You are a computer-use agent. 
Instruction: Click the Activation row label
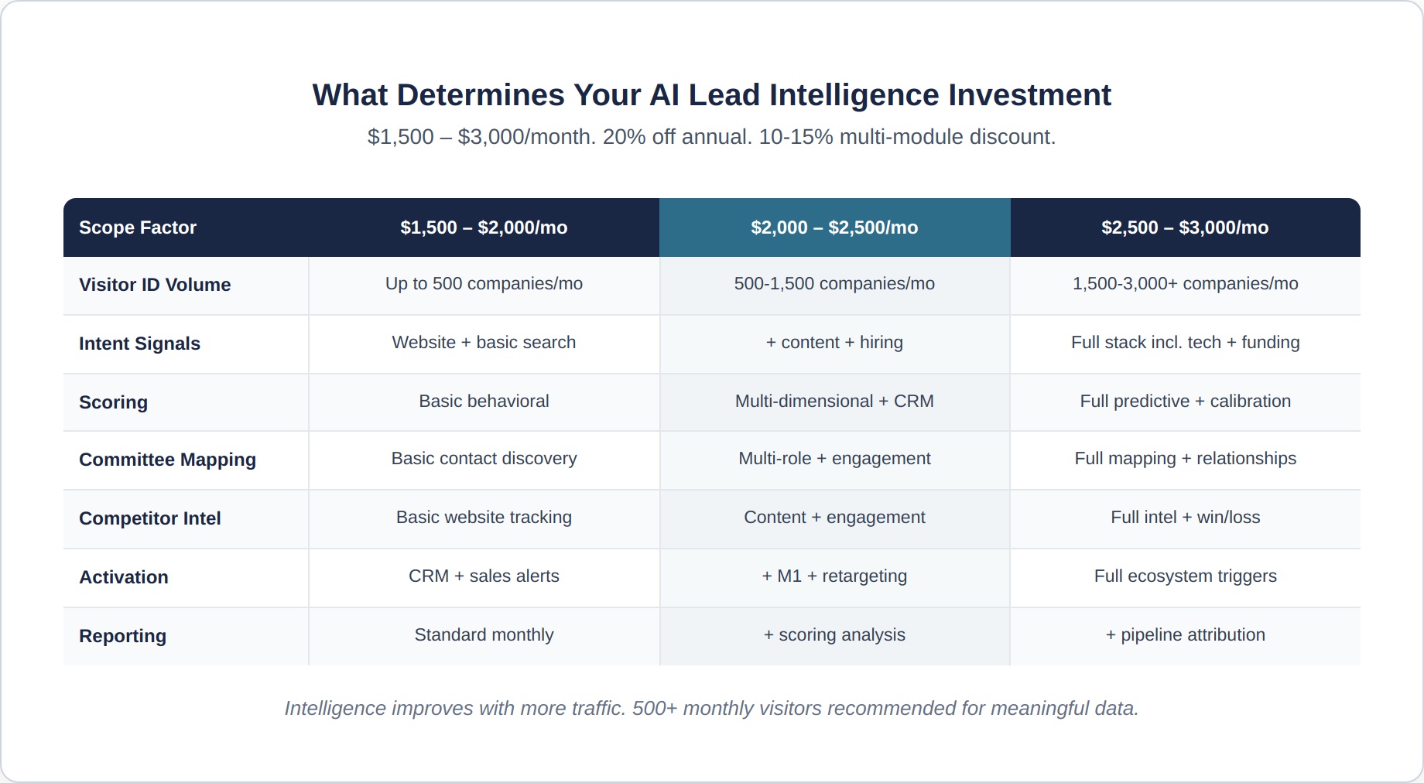pos(124,577)
